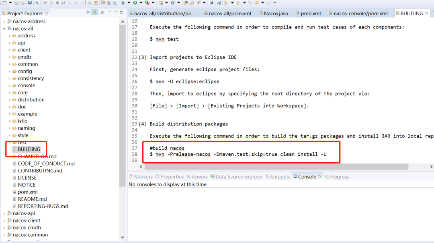
Task: Switch to the Servers tab
Action: click(x=197, y=177)
